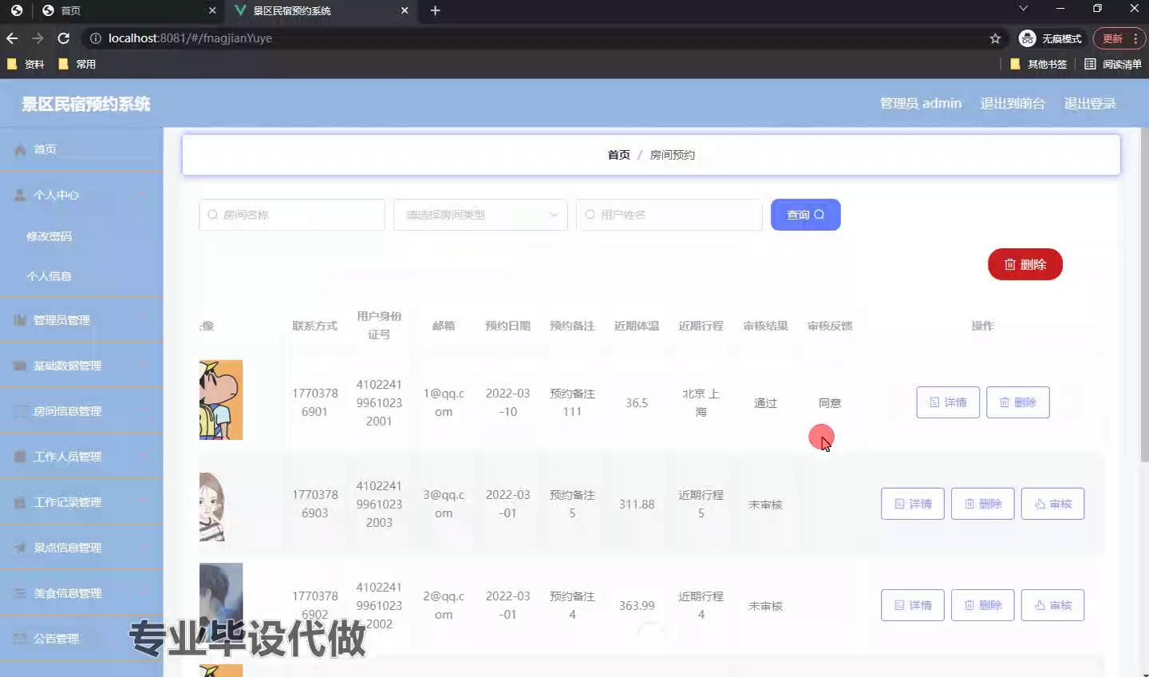This screenshot has height=677, width=1149.
Task: Bookmark this page with the star icon
Action: 995,38
